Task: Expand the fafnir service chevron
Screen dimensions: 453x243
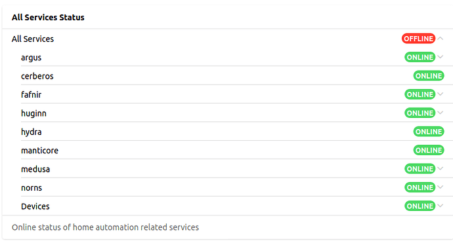Action: click(x=441, y=94)
